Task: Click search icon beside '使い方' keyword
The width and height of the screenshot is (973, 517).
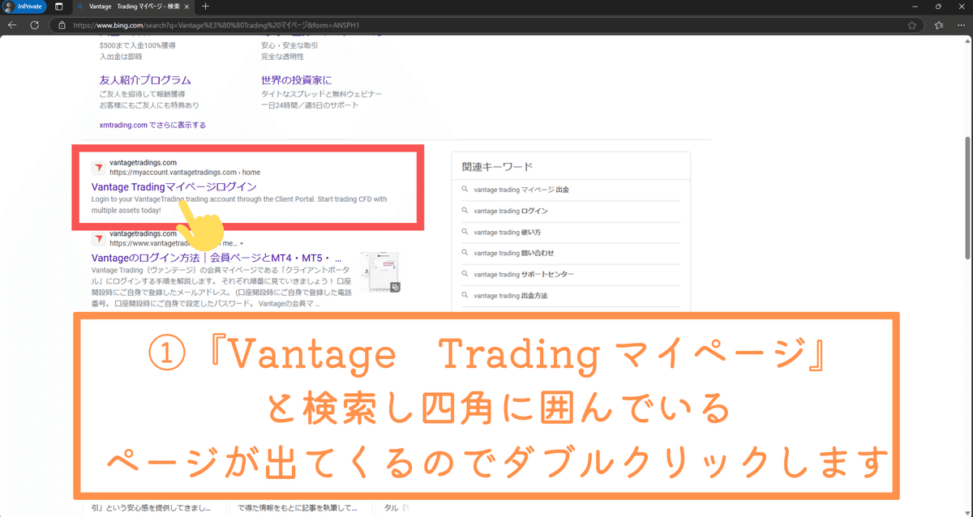Action: pos(465,232)
